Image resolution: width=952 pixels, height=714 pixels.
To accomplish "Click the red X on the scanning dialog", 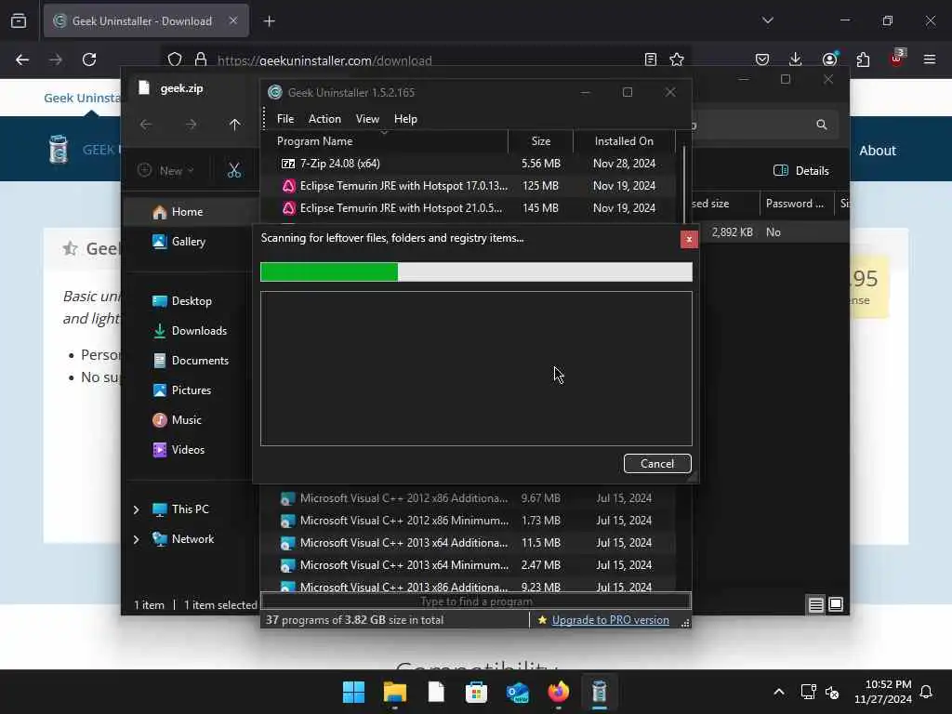I will pos(689,239).
